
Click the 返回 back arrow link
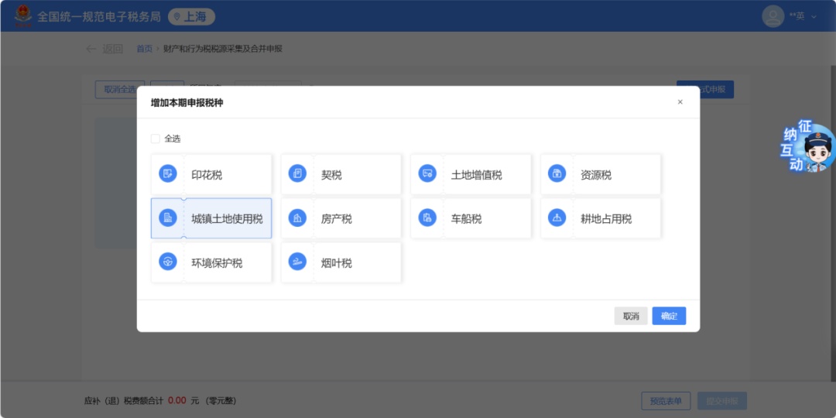point(104,49)
